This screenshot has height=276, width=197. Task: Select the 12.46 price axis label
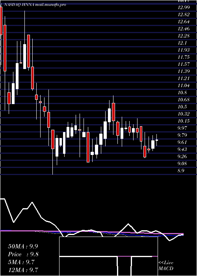tap(184, 29)
